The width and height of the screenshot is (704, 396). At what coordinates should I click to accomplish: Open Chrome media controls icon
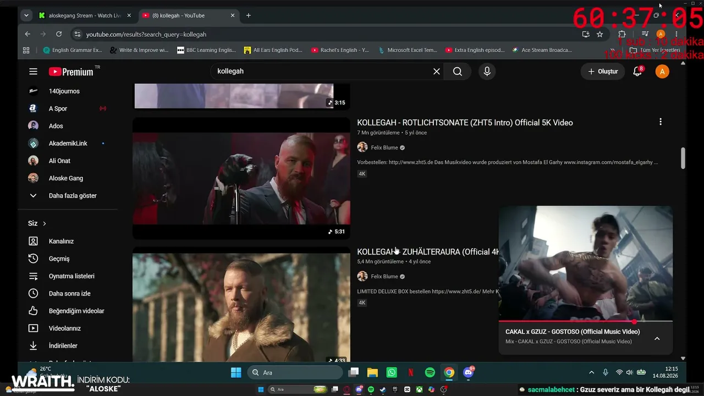646,34
